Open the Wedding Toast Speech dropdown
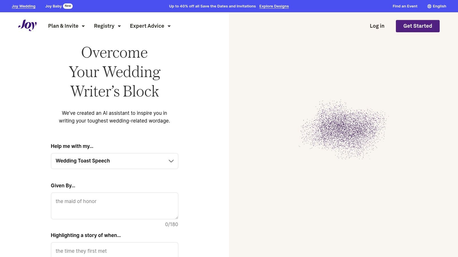Screen dimensions: 458x257 [114, 161]
